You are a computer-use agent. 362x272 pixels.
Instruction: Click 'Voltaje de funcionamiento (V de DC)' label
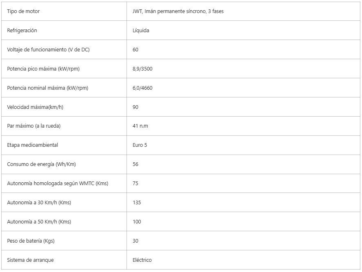(48, 50)
